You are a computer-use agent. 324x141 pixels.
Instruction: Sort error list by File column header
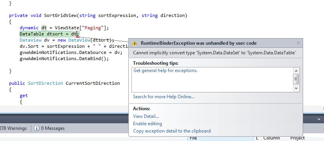click(x=220, y=138)
